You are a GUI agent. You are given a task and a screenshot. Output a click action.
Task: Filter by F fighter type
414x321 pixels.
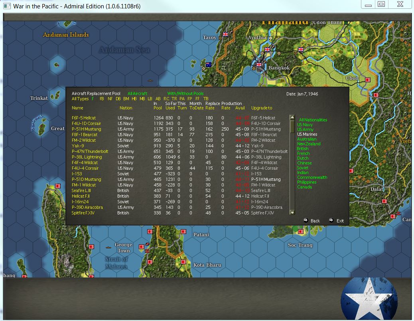pyautogui.click(x=93, y=99)
